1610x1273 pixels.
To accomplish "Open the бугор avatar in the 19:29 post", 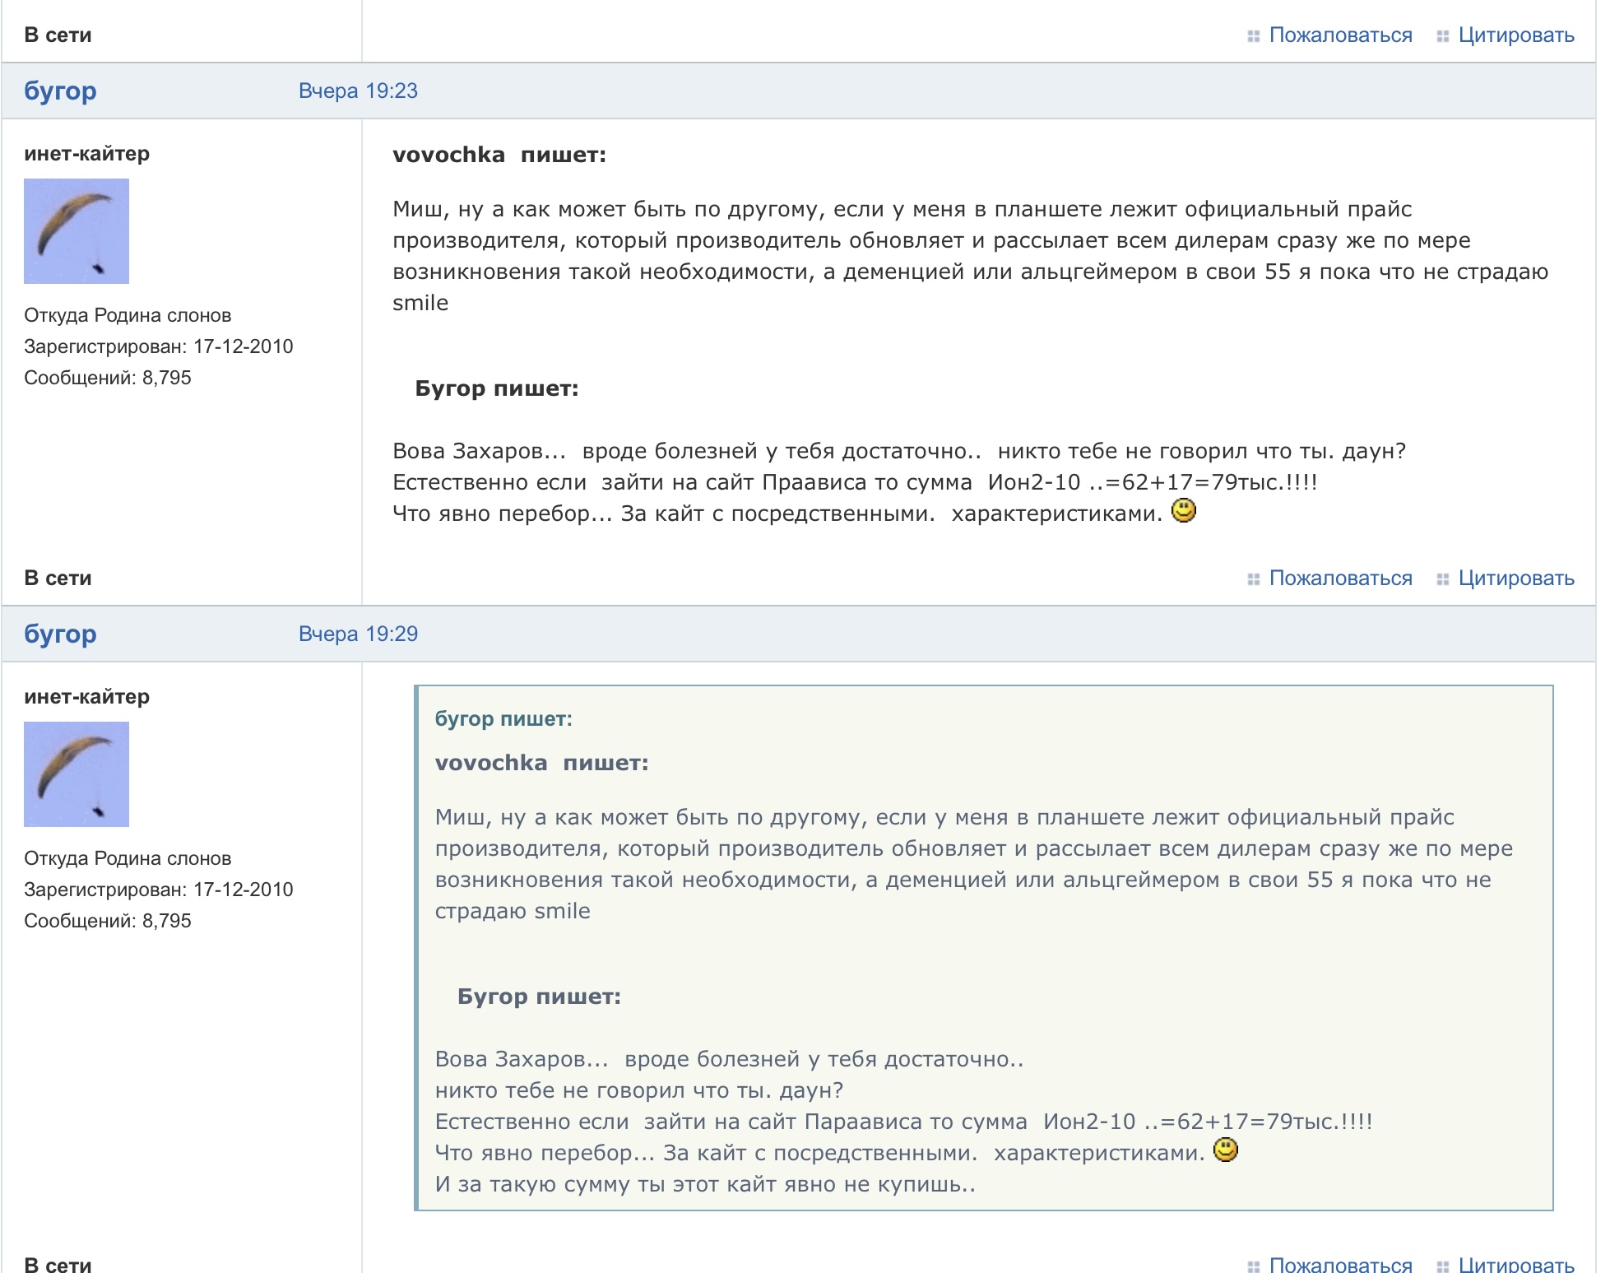I will (x=77, y=774).
